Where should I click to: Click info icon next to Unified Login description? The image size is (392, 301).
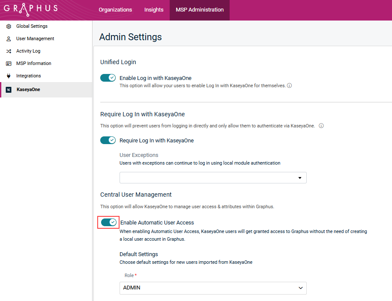tap(289, 86)
